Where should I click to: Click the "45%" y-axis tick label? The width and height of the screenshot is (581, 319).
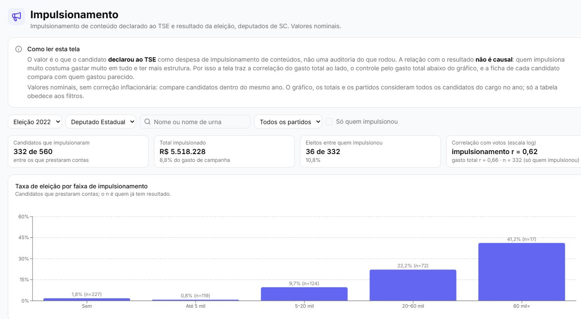[23, 237]
